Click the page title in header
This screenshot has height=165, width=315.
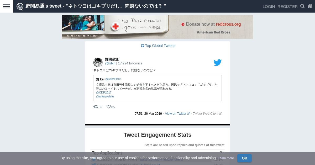[96, 6]
